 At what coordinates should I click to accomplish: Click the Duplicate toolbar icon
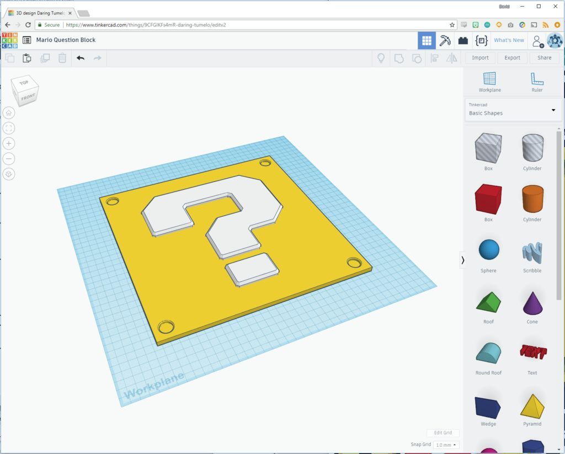(x=45, y=58)
